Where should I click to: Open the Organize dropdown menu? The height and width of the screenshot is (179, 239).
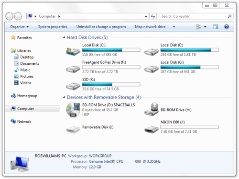tap(20, 27)
